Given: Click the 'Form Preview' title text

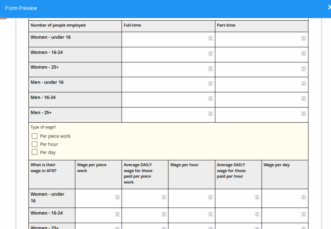Looking at the screenshot, I should (21, 8).
